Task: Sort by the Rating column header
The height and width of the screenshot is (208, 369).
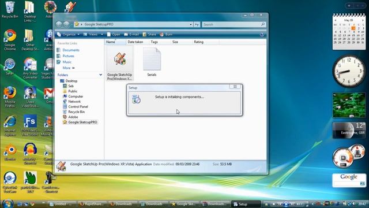Action: click(x=206, y=42)
